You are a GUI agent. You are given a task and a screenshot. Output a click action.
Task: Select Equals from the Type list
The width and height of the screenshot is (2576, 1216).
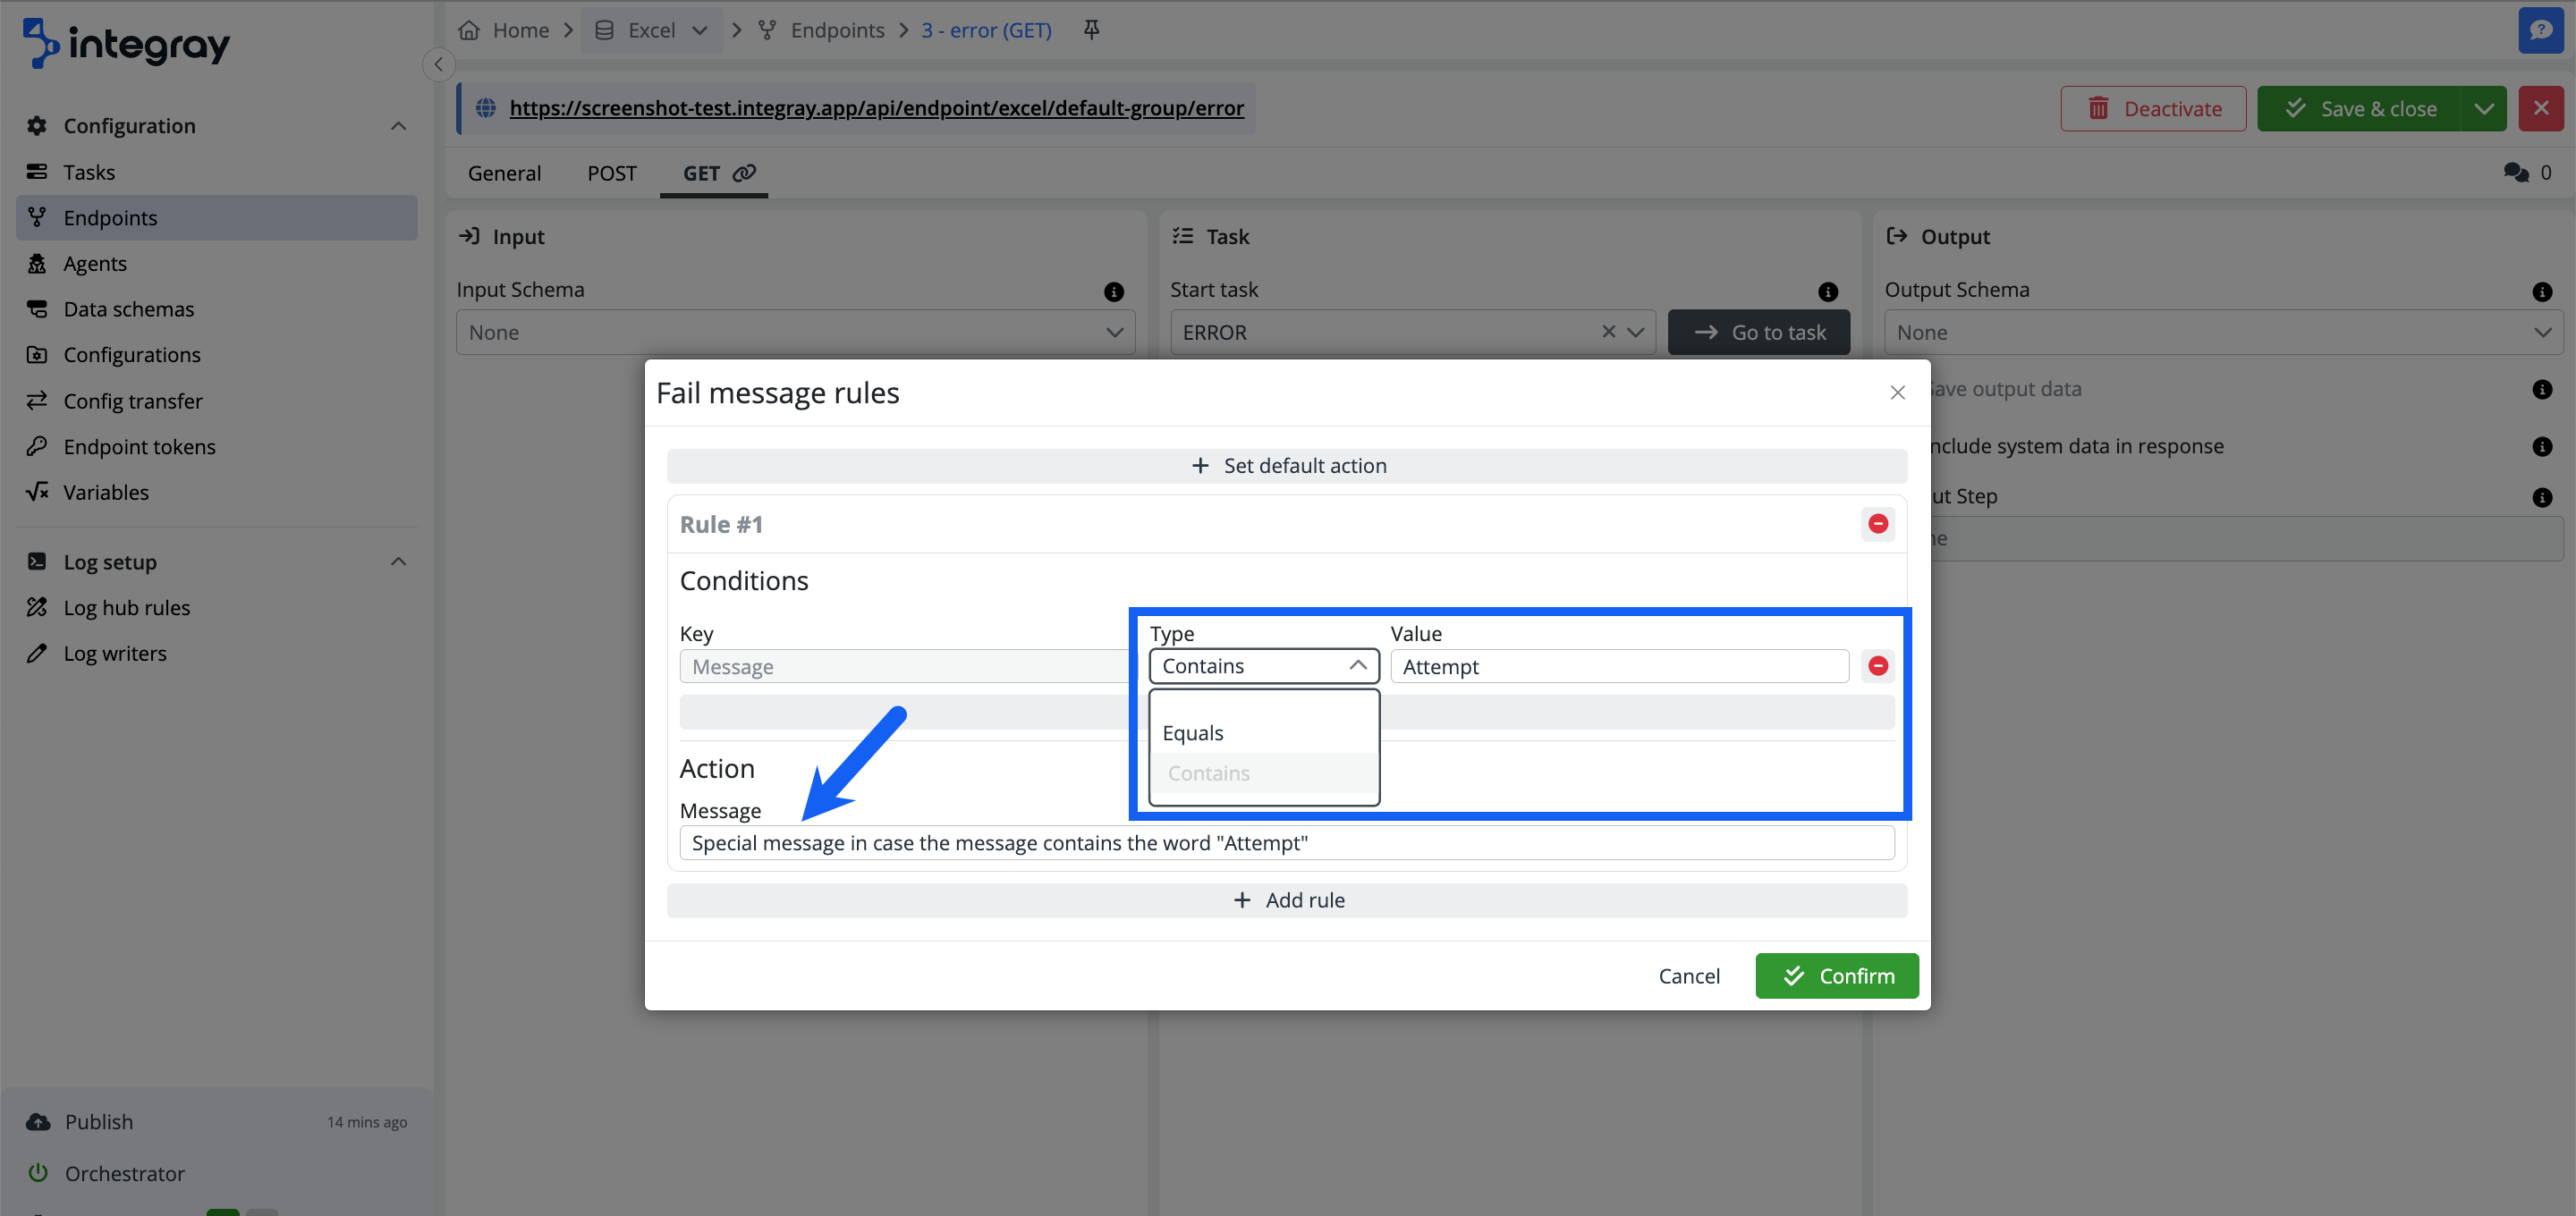coord(1193,733)
